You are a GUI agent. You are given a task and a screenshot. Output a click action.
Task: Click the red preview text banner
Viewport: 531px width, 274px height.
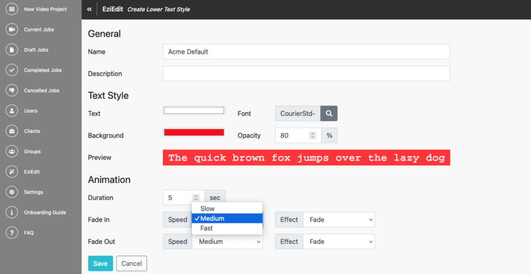[x=306, y=158]
